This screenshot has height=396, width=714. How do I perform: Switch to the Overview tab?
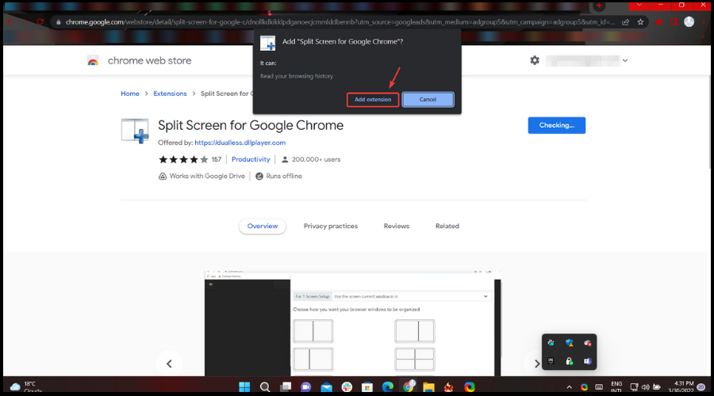[x=263, y=226]
